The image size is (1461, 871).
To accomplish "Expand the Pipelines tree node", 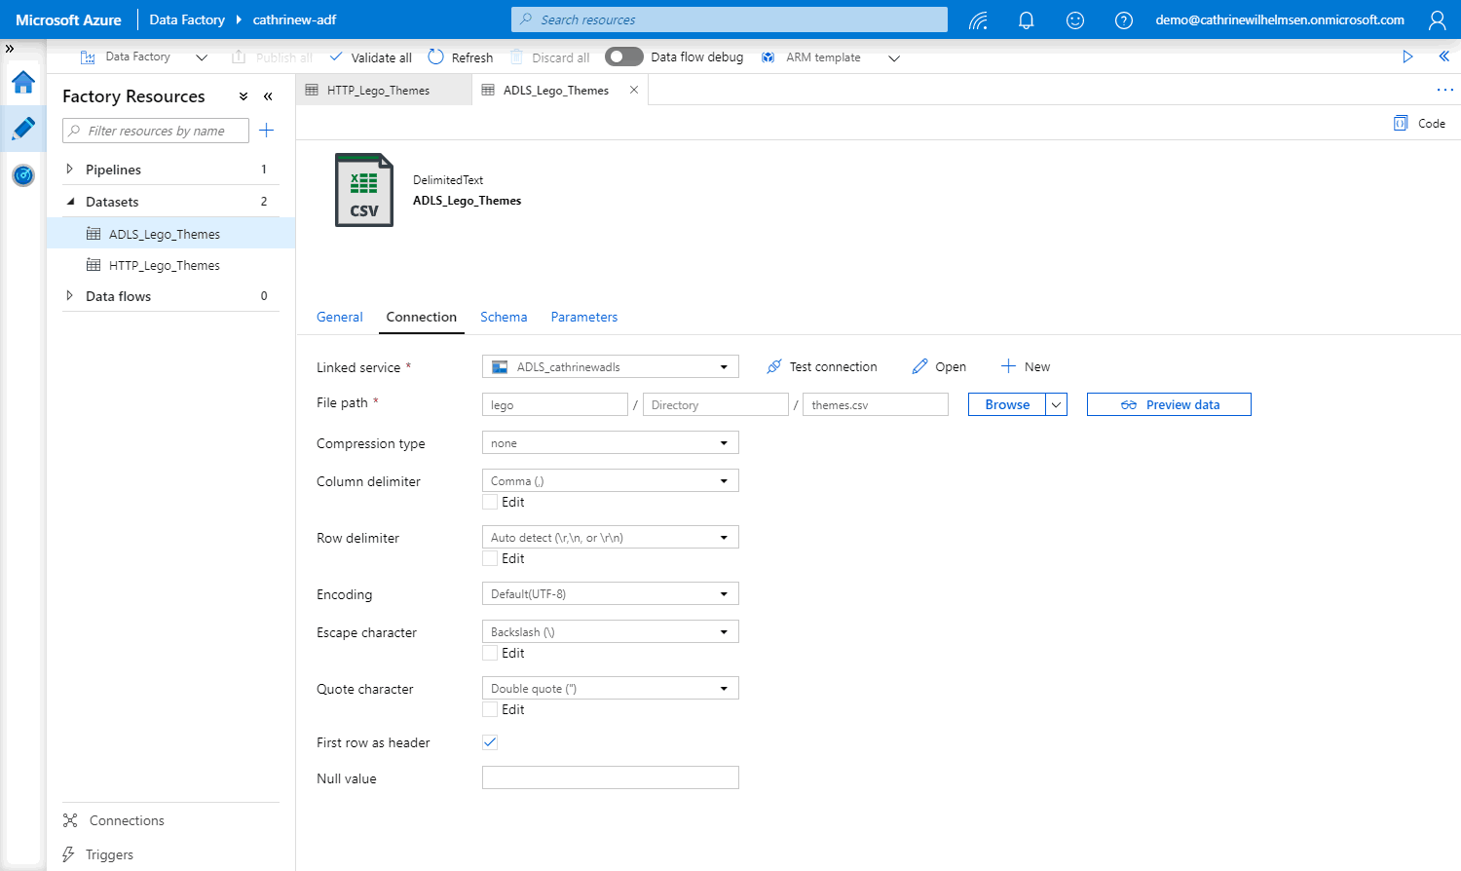I will coord(69,170).
